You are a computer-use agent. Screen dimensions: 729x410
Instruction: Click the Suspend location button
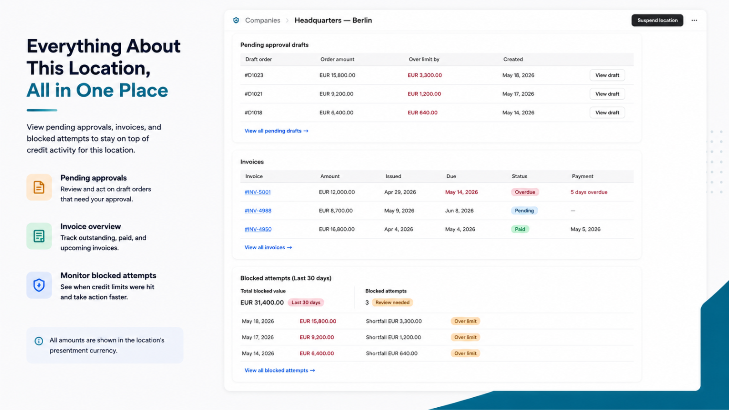tap(657, 20)
